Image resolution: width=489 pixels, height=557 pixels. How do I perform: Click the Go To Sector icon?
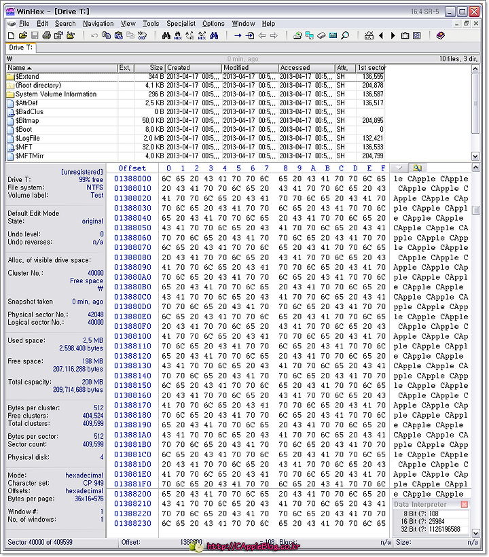pos(250,35)
